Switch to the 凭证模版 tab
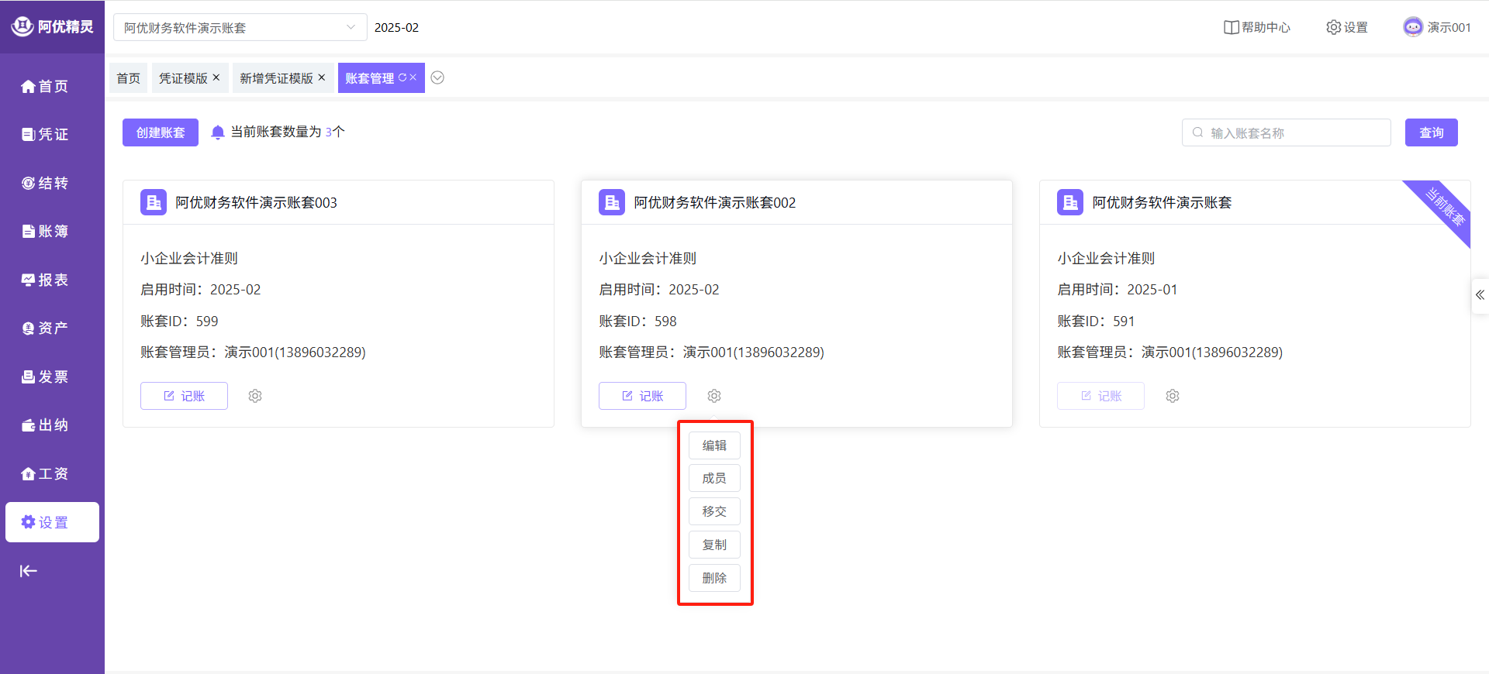Viewport: 1489px width, 674px height. [x=183, y=78]
